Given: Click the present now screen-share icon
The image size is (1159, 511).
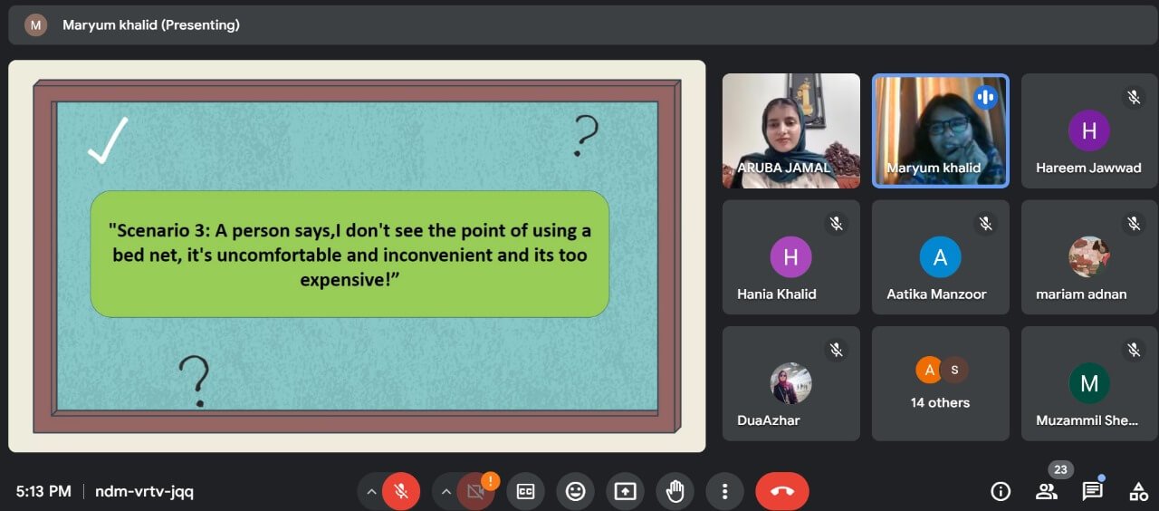Looking at the screenshot, I should click(625, 491).
